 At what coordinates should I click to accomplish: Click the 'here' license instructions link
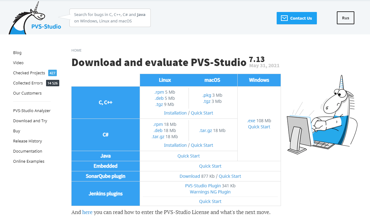point(87,212)
